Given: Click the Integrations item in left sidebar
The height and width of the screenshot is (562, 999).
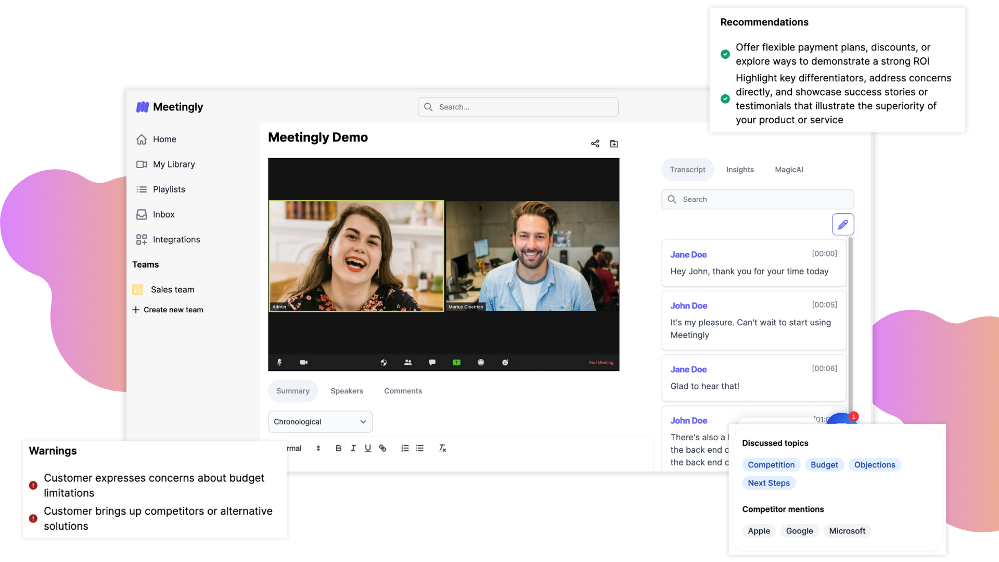Looking at the screenshot, I should point(176,239).
